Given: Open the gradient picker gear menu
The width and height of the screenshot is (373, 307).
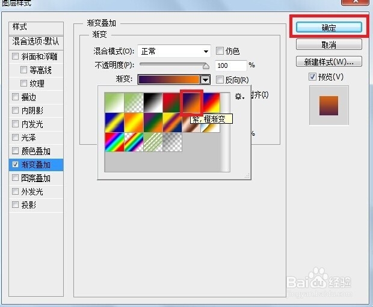Looking at the screenshot, I should [x=239, y=97].
